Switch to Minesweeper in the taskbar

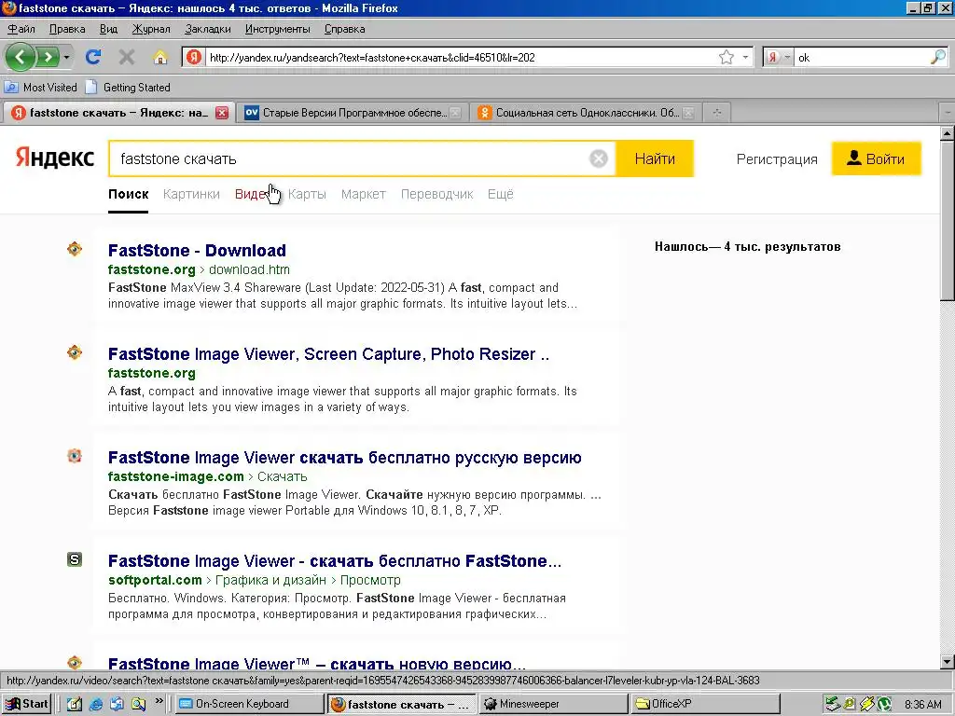[552, 704]
